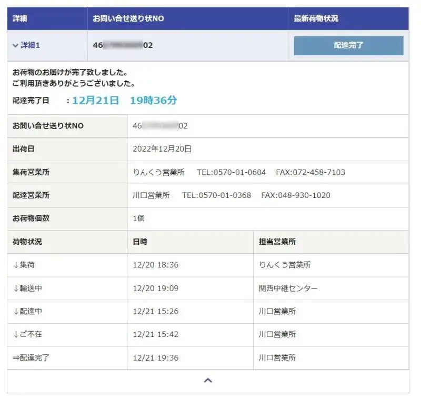The width and height of the screenshot is (421, 407).
Task: Select the bold tracking number beside 詳細1
Action: [x=123, y=45]
